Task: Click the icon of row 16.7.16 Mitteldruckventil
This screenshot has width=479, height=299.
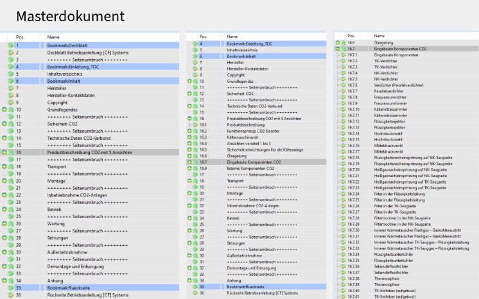Action: 343,146
